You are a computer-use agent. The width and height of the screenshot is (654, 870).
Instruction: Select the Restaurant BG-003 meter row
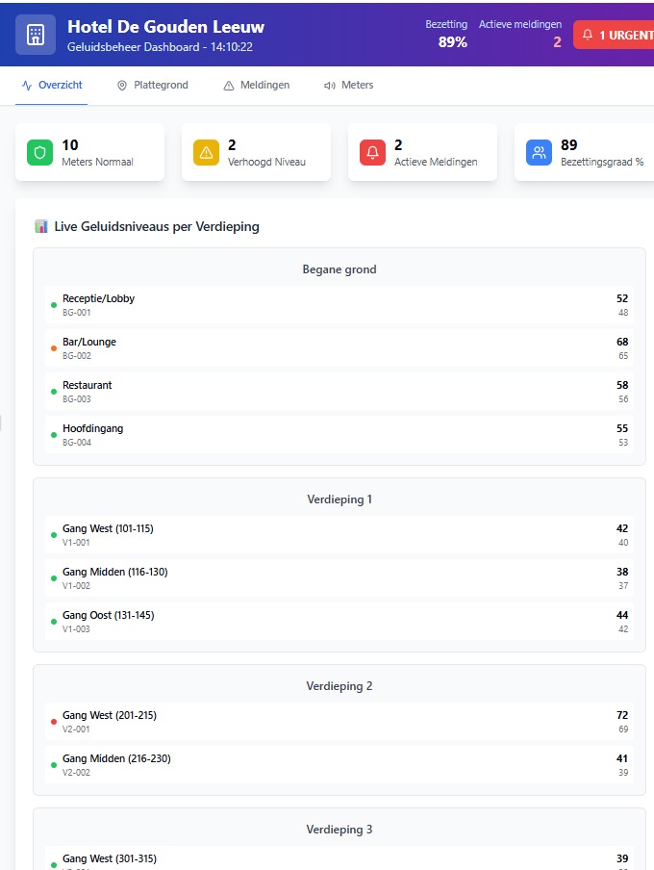(339, 391)
